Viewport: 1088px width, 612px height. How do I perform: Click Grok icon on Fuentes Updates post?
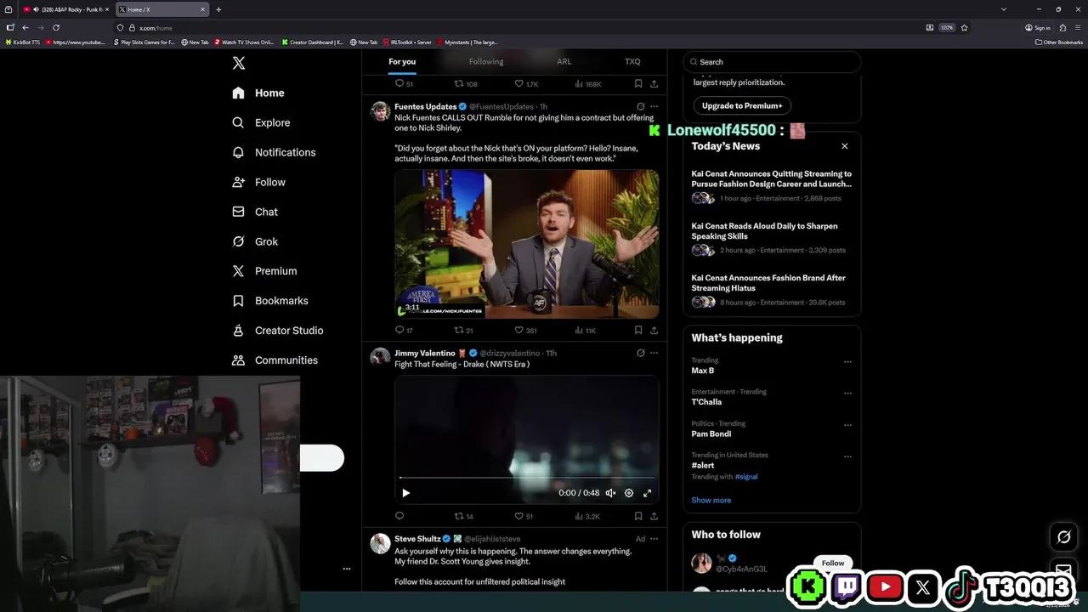click(641, 106)
